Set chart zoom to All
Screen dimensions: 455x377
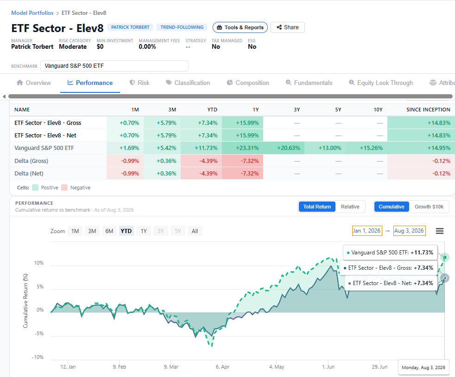pyautogui.click(x=195, y=231)
